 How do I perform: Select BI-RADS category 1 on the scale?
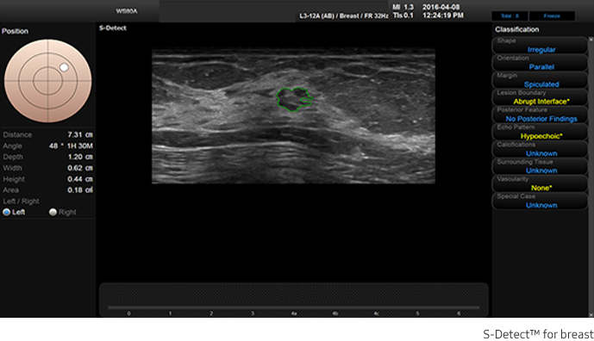pyautogui.click(x=170, y=313)
